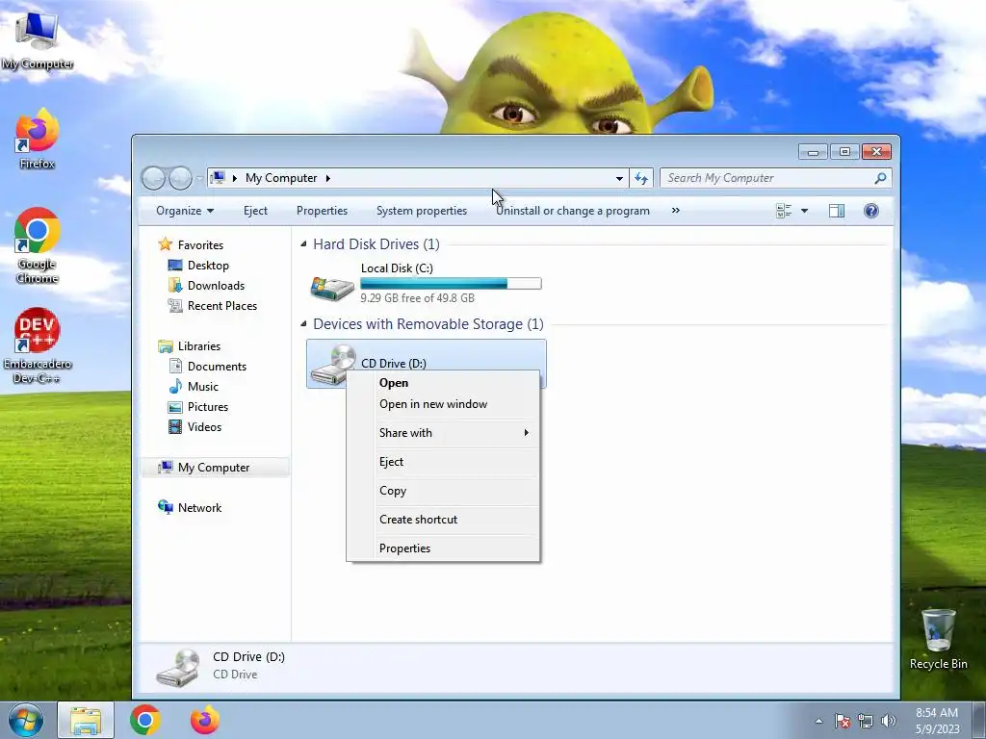Launch Chrome from the taskbar
The height and width of the screenshot is (739, 986).
click(x=145, y=720)
